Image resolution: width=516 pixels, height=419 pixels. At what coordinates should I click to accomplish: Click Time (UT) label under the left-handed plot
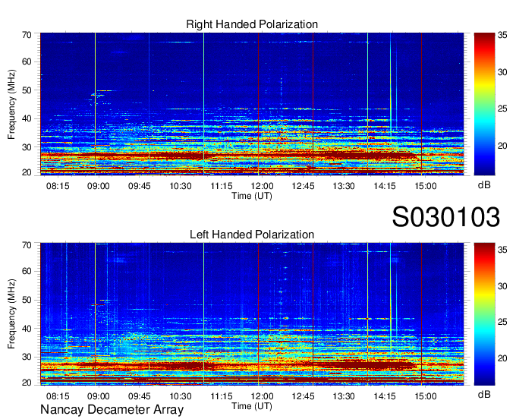tap(252, 406)
